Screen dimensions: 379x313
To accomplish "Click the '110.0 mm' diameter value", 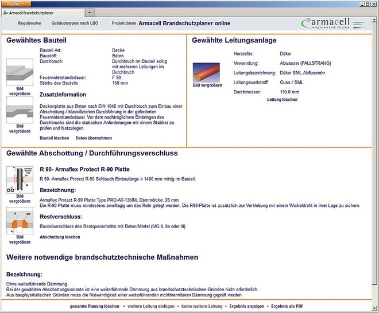I will point(289,92).
